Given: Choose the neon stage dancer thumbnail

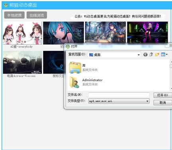Looking at the screenshot, I should (147, 32).
